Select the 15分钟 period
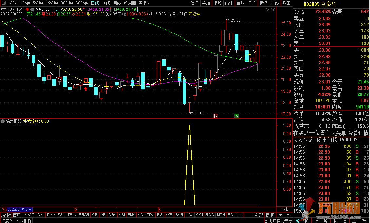The image size is (370, 223). [x=52, y=3]
